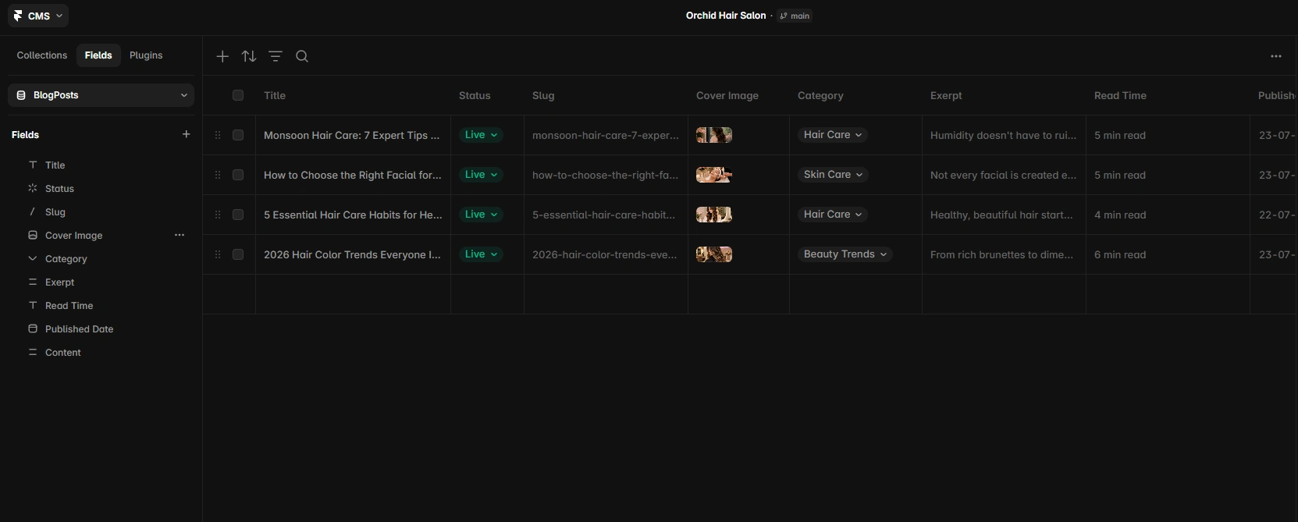Open the sort arrows tool
1298x522 pixels.
coord(249,56)
